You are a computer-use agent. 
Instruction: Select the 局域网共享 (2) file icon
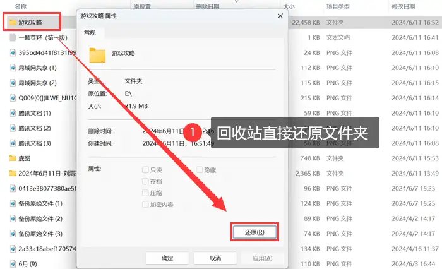click(x=13, y=83)
